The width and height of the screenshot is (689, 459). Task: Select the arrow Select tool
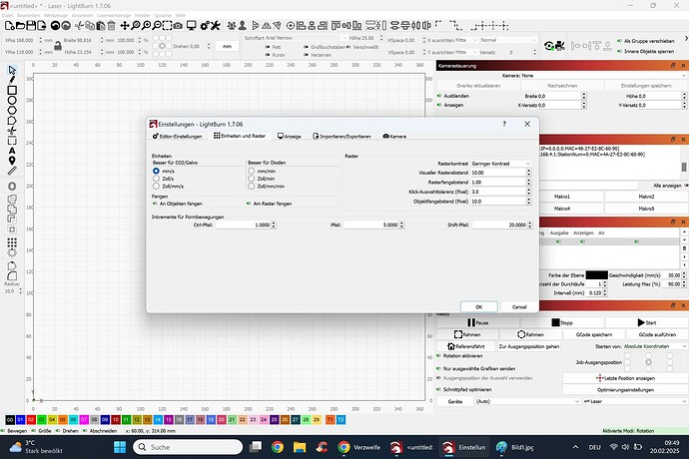tap(12, 70)
